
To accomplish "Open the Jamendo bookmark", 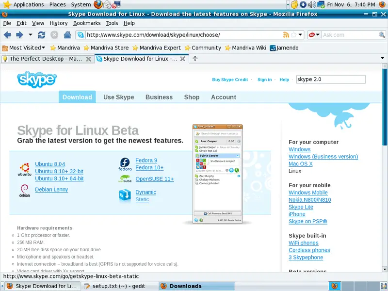I will click(284, 48).
